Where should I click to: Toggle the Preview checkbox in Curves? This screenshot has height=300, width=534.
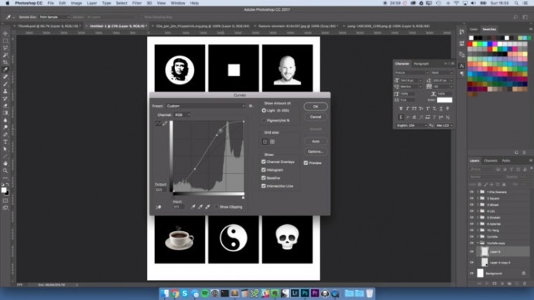[x=306, y=163]
